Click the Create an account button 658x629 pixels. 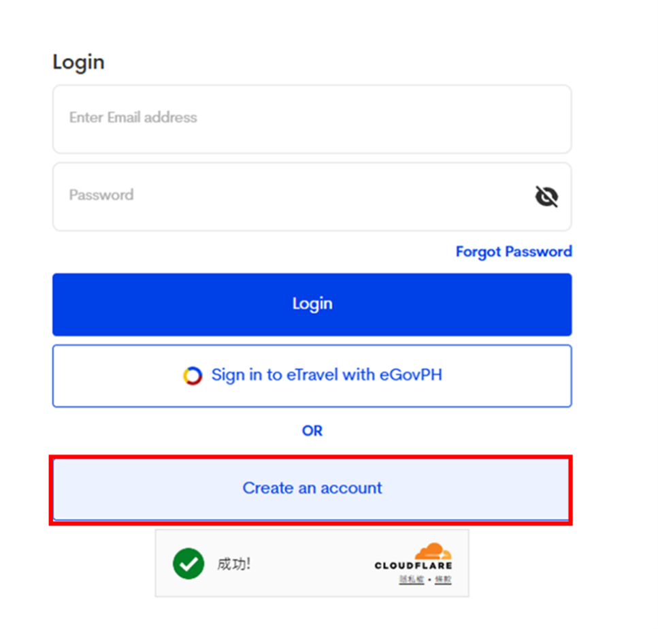click(x=312, y=488)
